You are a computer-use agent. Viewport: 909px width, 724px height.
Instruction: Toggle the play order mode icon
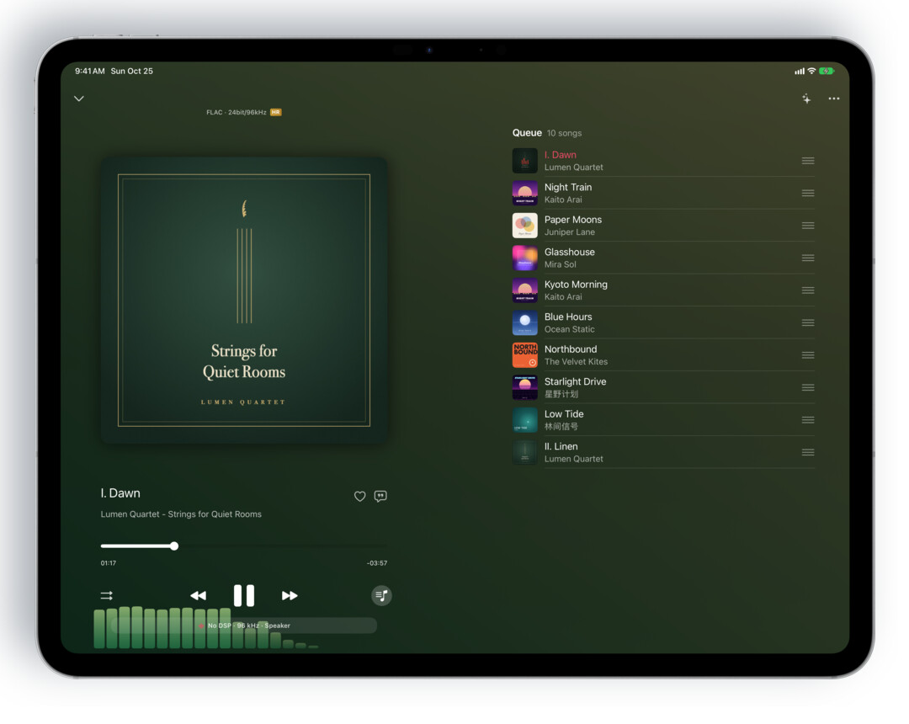[x=107, y=595]
